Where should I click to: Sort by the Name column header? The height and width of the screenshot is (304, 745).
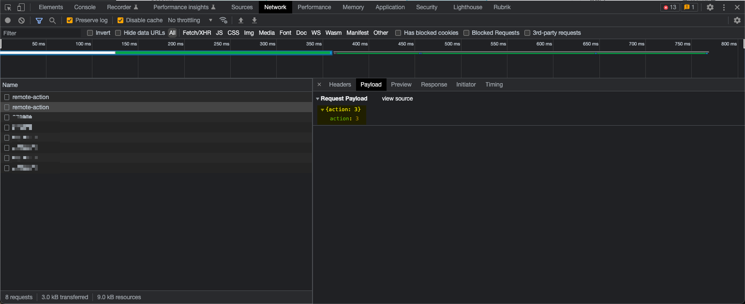(x=156, y=85)
